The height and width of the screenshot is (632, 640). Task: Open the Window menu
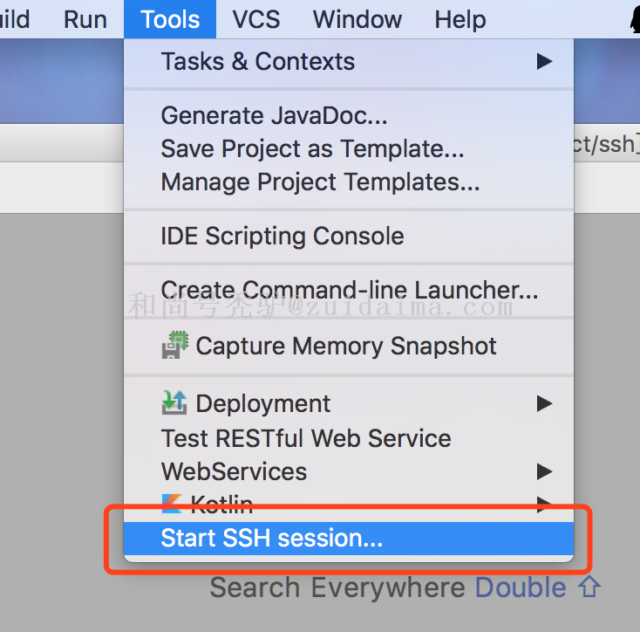click(x=357, y=19)
